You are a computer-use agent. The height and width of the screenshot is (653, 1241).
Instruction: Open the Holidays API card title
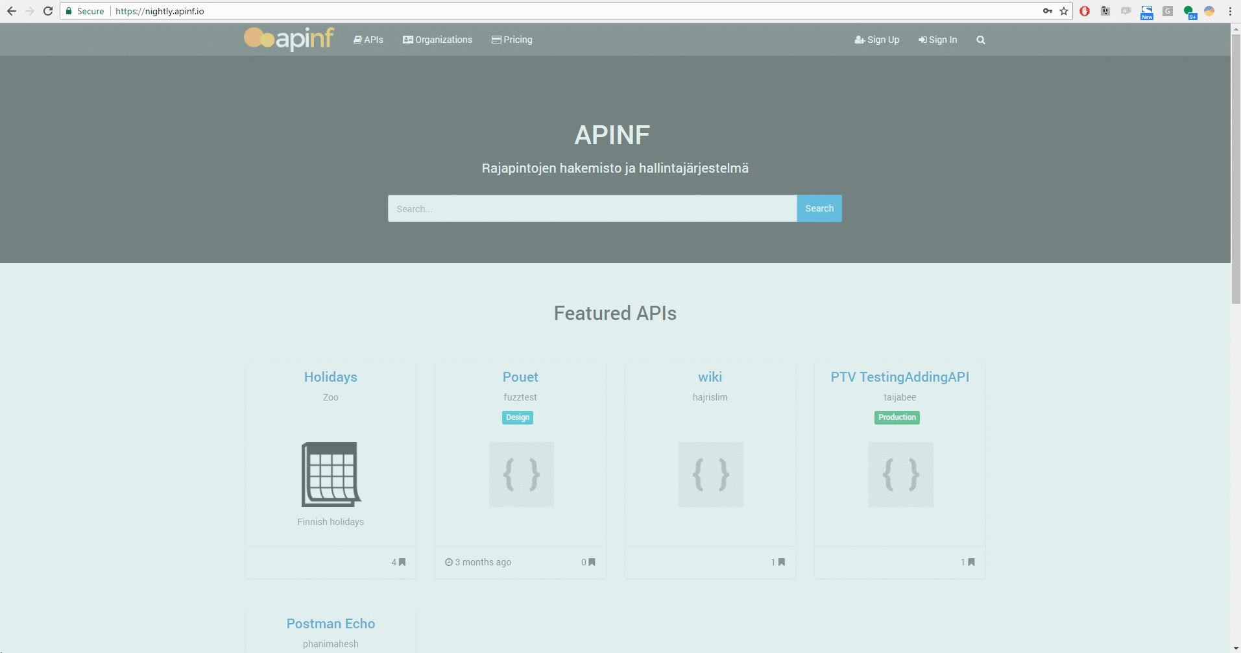pos(331,377)
